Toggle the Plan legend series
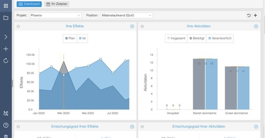265x138 pixels. click(x=70, y=38)
